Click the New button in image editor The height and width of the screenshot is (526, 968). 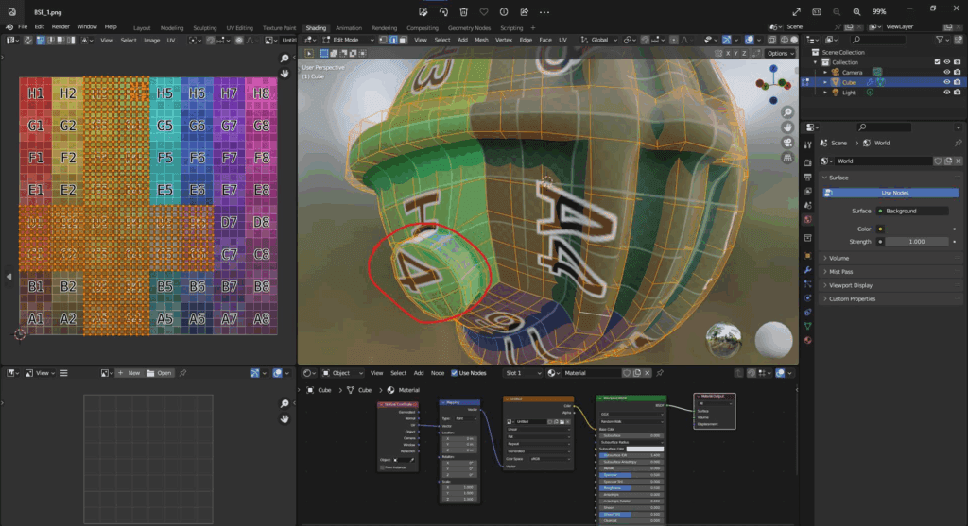(x=129, y=373)
